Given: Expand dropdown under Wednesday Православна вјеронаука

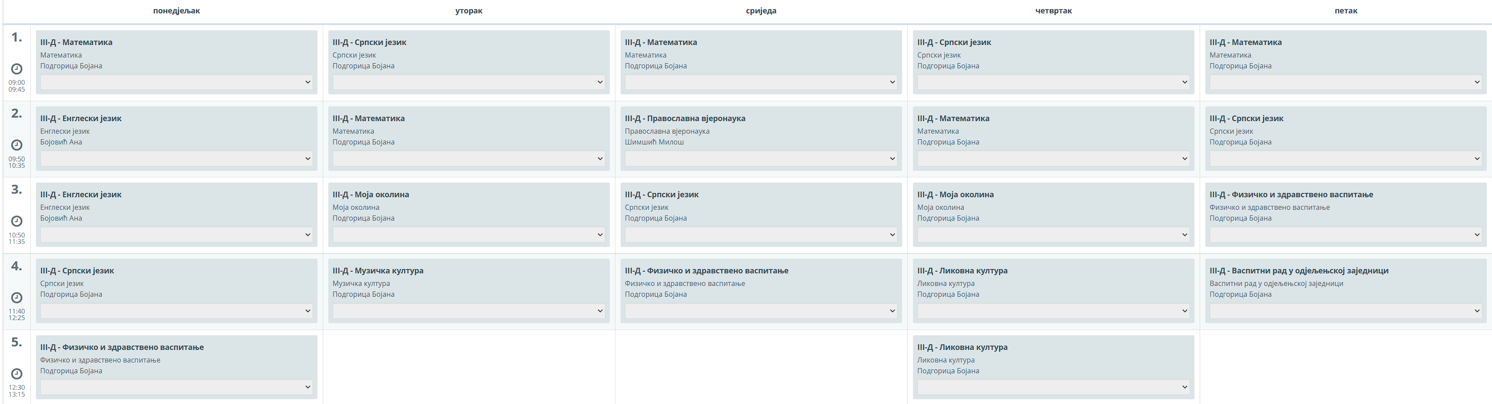Looking at the screenshot, I should (x=761, y=159).
